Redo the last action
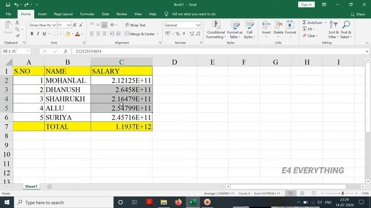Screen dimensions: 371x208 (x=26, y=5)
